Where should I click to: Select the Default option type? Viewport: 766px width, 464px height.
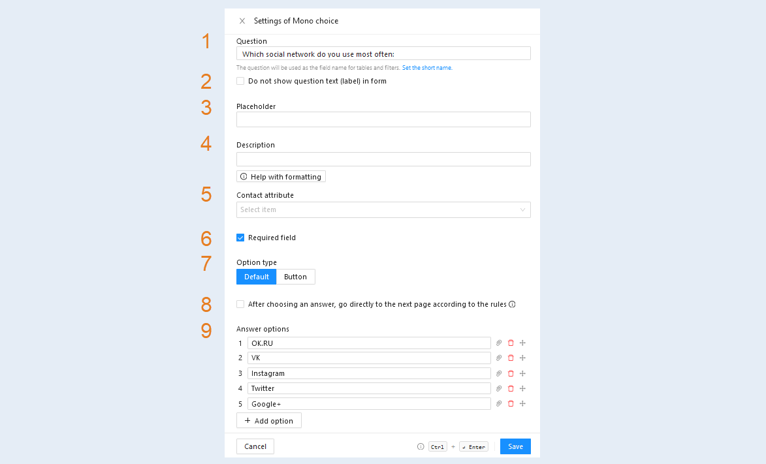[257, 277]
